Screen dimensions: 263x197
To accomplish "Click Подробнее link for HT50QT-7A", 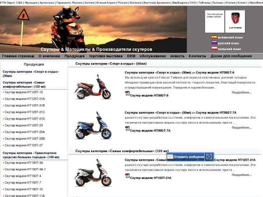I will 242,128.
